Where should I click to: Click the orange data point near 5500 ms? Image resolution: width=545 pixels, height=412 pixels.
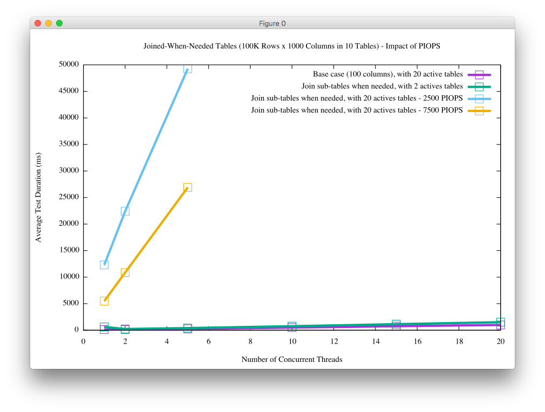(x=104, y=301)
